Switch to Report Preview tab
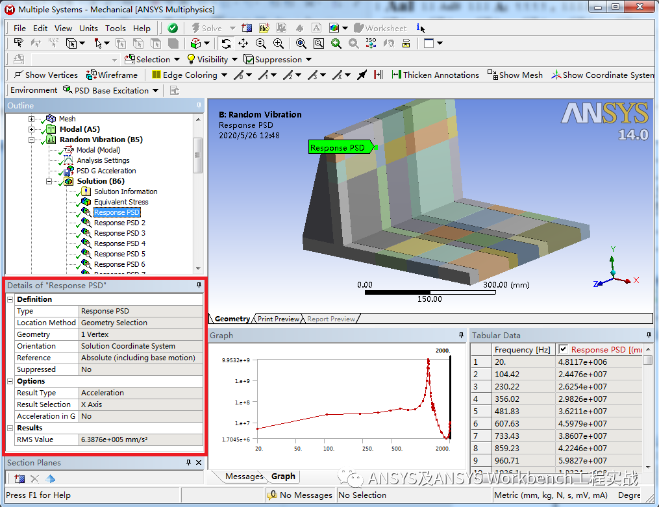This screenshot has width=659, height=507. point(330,319)
